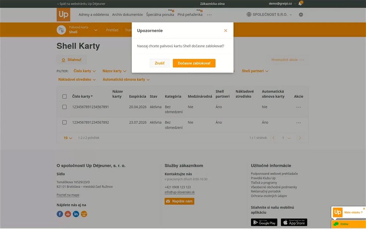Open Špeciálna ponuka menu

(160, 15)
